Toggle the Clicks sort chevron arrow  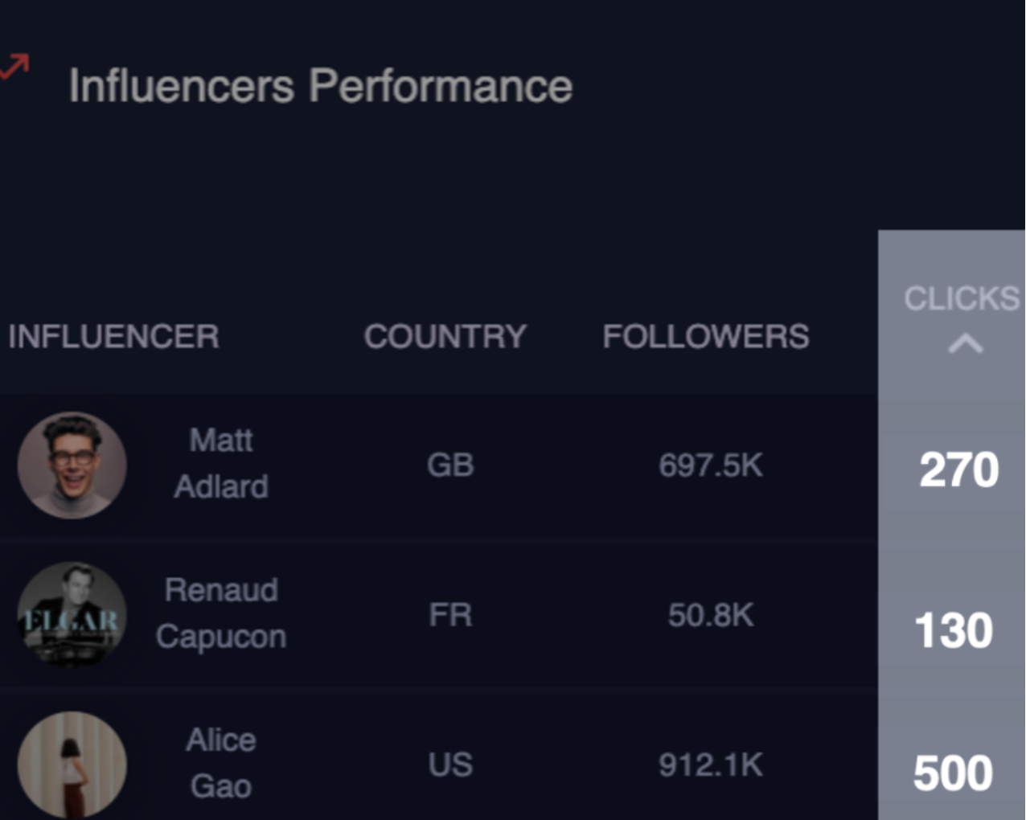click(x=965, y=344)
